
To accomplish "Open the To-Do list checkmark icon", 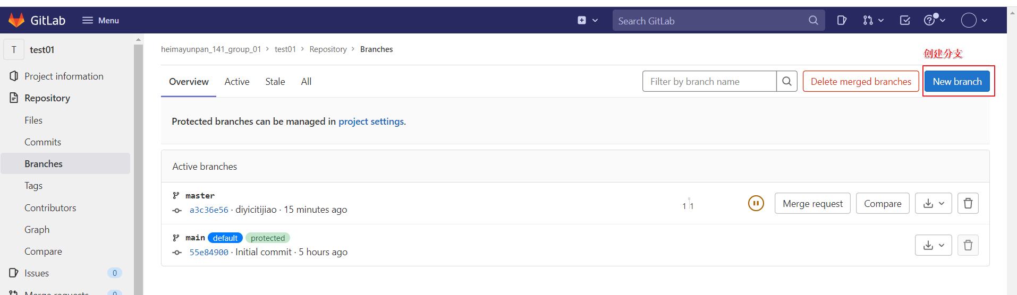I will pos(905,20).
